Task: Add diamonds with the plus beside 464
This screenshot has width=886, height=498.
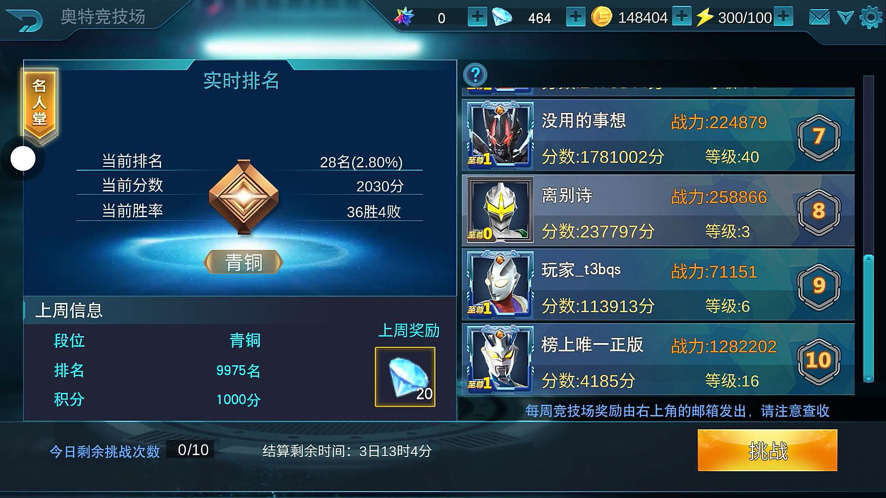Action: pyautogui.click(x=575, y=17)
